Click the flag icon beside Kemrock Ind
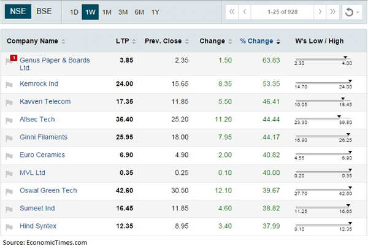The image size is (368, 249). [9, 85]
